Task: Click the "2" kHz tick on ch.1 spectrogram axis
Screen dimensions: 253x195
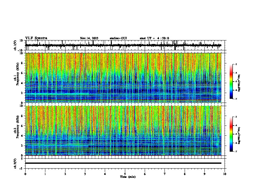Action: tap(22, 93)
